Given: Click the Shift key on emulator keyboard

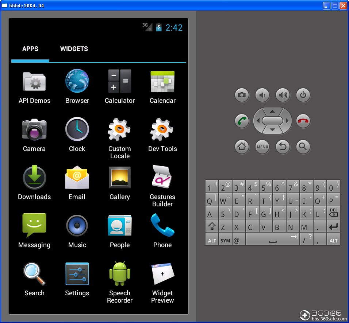Looking at the screenshot, I should [x=212, y=226].
